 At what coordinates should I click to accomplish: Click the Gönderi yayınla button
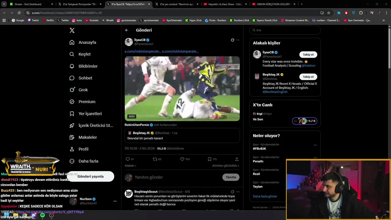(x=90, y=176)
